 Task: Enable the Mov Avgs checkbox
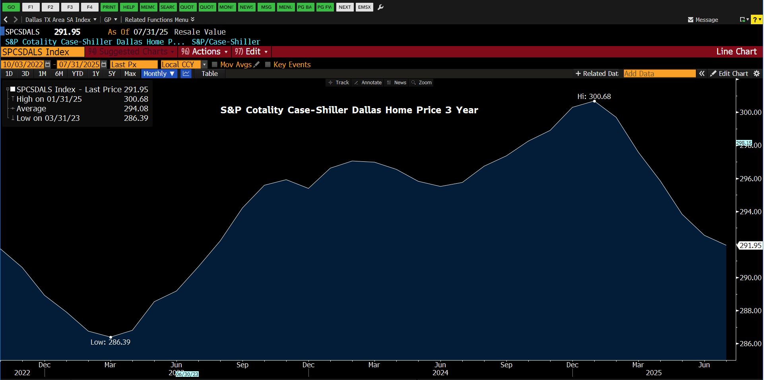[x=215, y=64]
